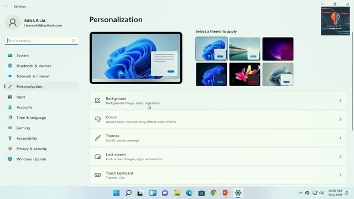Open File Explorer from the taskbar

tap(177, 193)
